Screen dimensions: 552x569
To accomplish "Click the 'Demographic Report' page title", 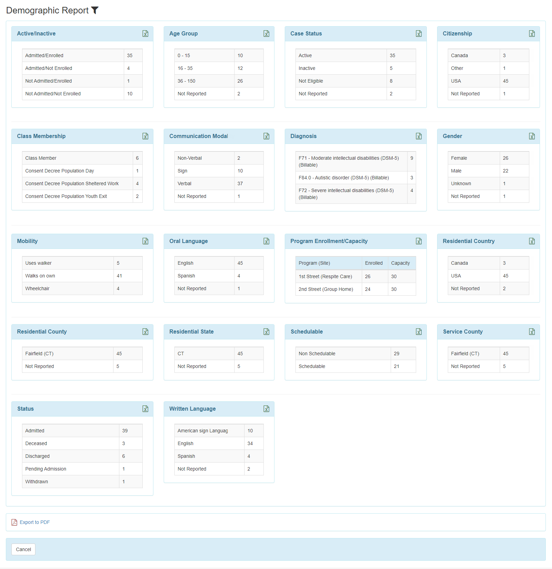I will [x=47, y=10].
